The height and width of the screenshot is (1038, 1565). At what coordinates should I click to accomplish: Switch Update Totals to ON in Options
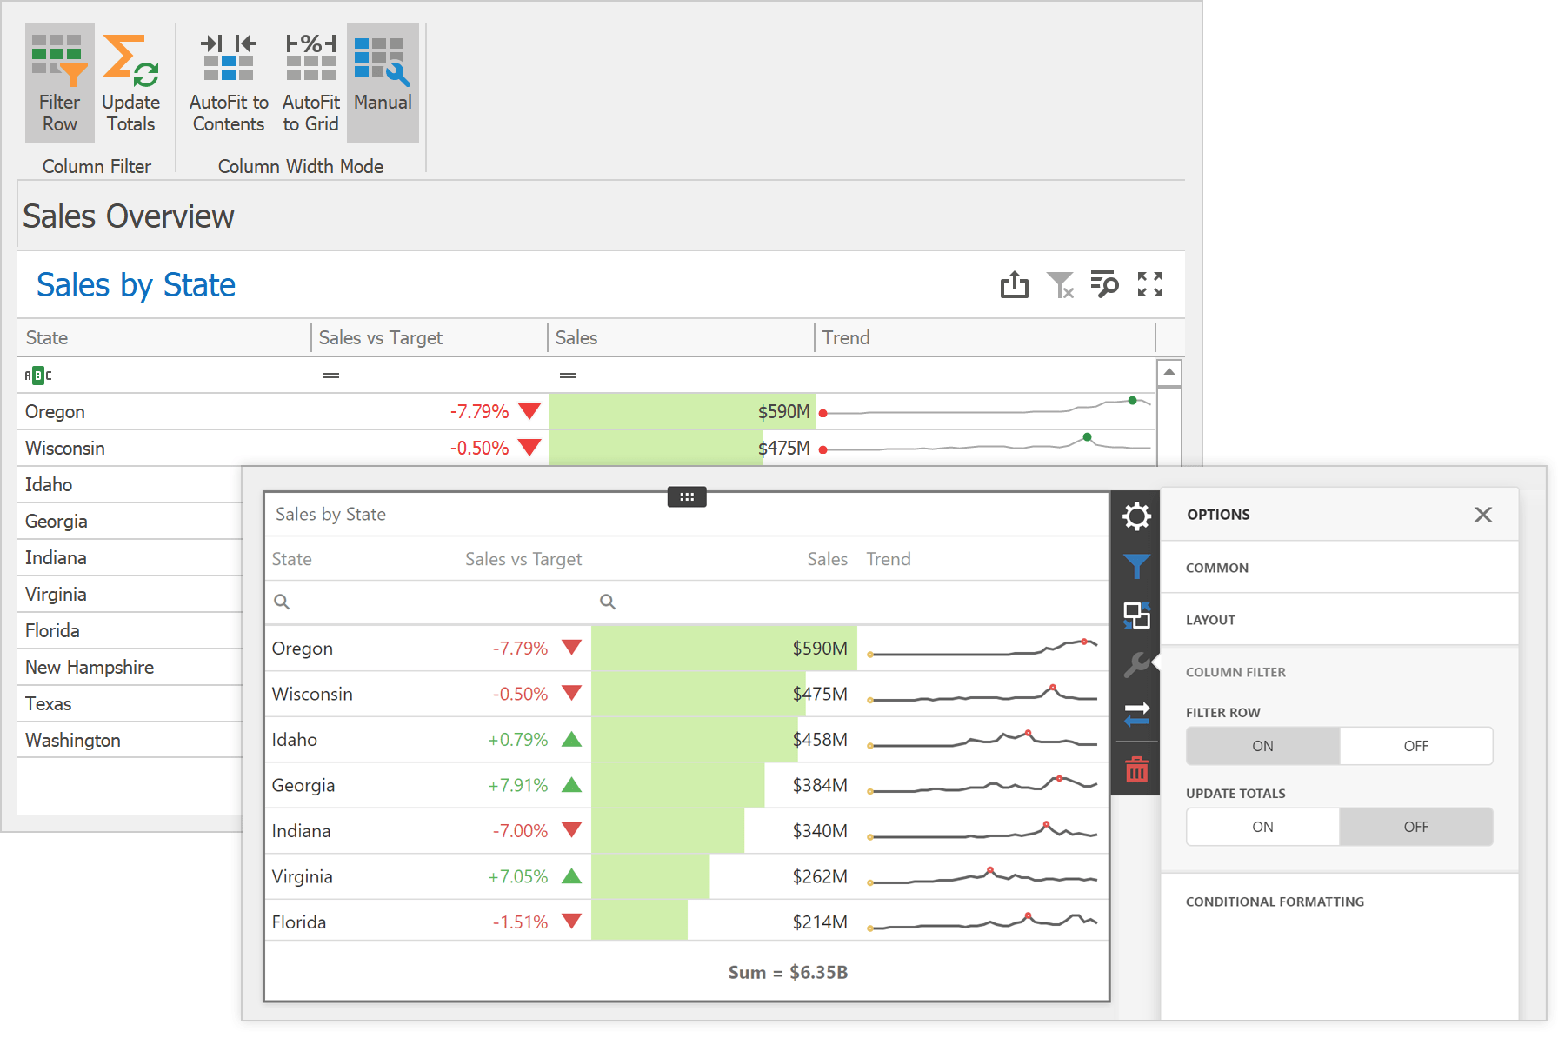[1262, 826]
